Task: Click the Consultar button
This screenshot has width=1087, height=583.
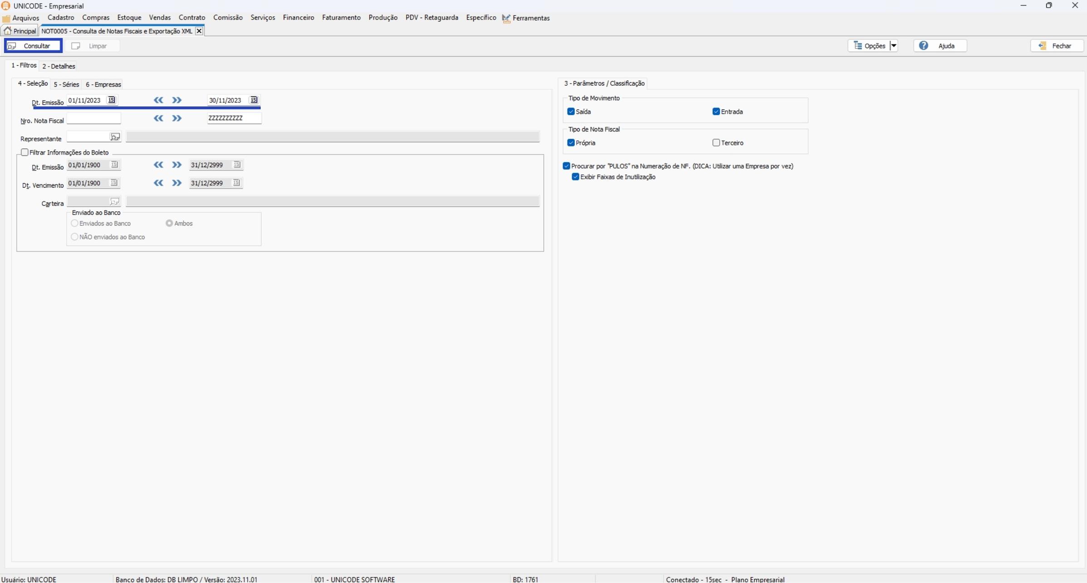Action: [x=33, y=46]
